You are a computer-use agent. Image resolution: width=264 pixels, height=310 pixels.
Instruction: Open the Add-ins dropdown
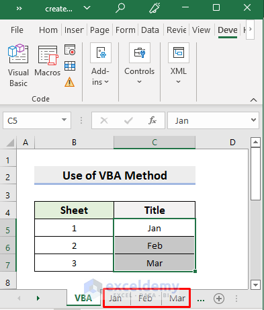coord(100,65)
